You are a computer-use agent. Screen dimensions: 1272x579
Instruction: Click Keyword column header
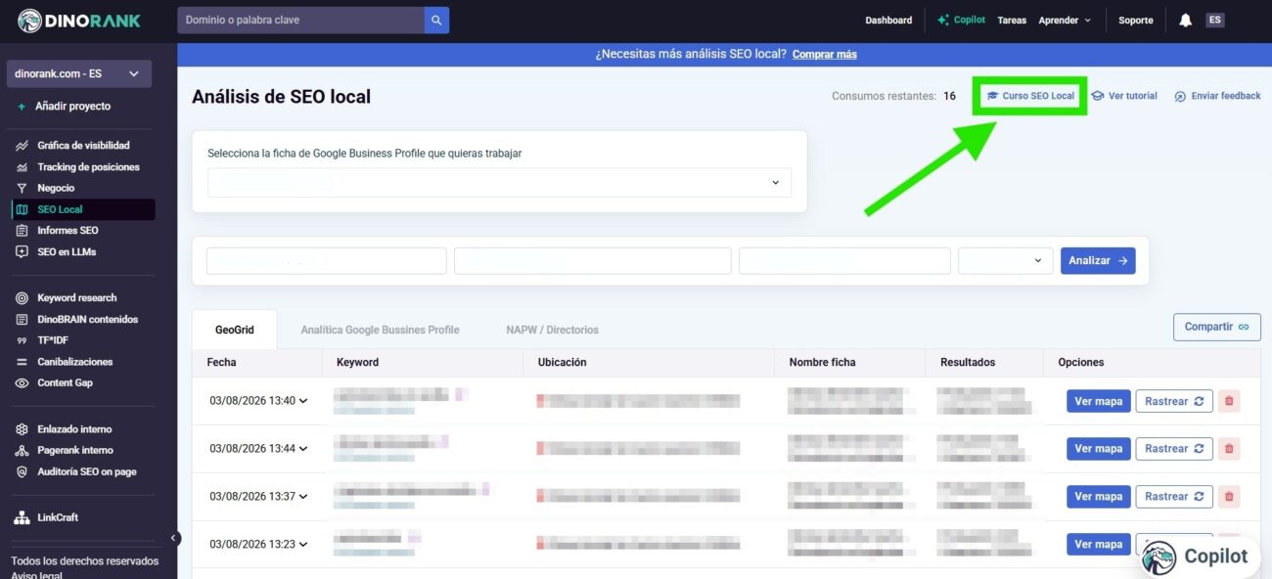(357, 362)
